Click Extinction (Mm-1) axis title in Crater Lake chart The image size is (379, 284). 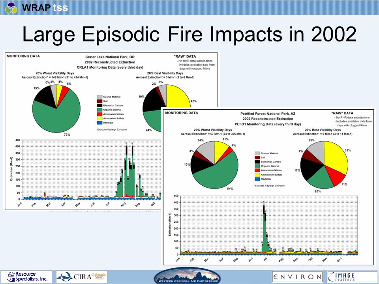[11, 169]
